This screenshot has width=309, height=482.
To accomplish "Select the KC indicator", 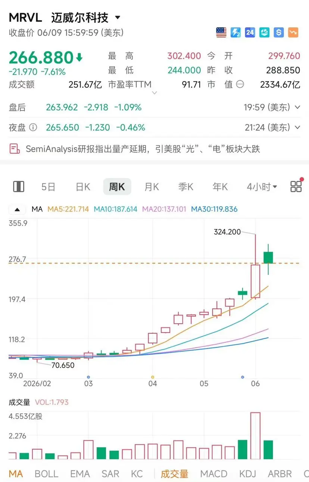I will tap(137, 474).
